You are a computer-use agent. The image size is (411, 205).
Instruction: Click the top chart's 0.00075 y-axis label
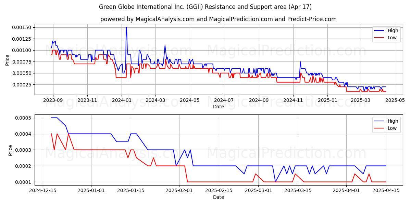click(22, 62)
